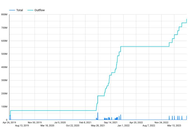
Task: Click the Total spike just before Jan 2022
Action: pyautogui.click(x=121, y=117)
